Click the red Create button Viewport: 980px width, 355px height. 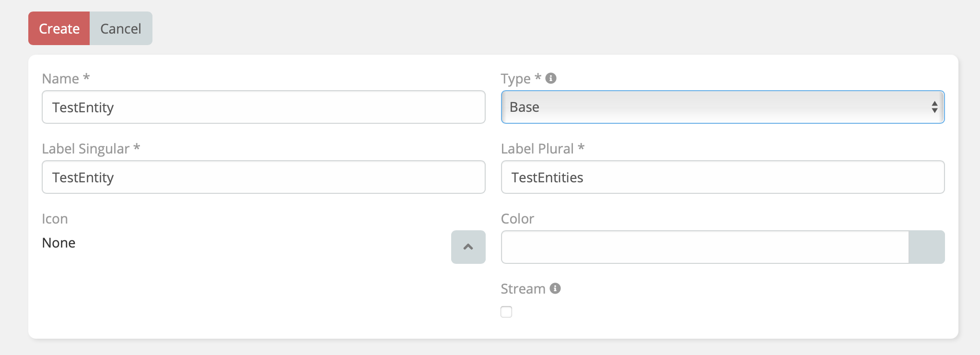[x=59, y=29]
